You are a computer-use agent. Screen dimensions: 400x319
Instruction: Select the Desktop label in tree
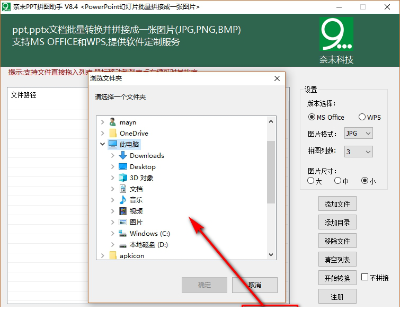(x=143, y=166)
